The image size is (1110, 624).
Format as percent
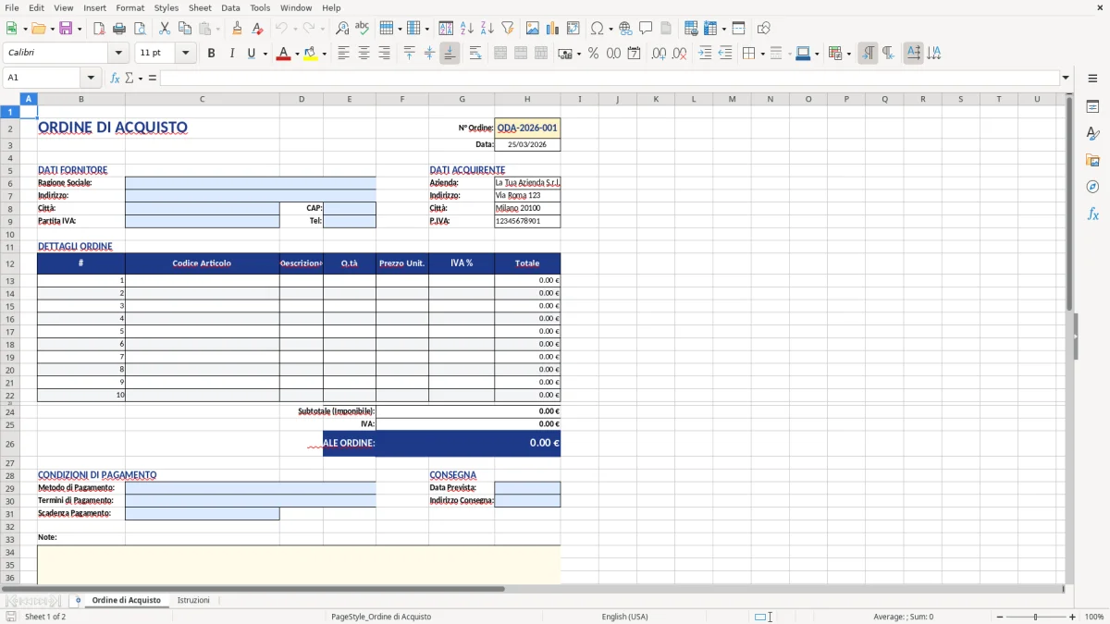(593, 54)
